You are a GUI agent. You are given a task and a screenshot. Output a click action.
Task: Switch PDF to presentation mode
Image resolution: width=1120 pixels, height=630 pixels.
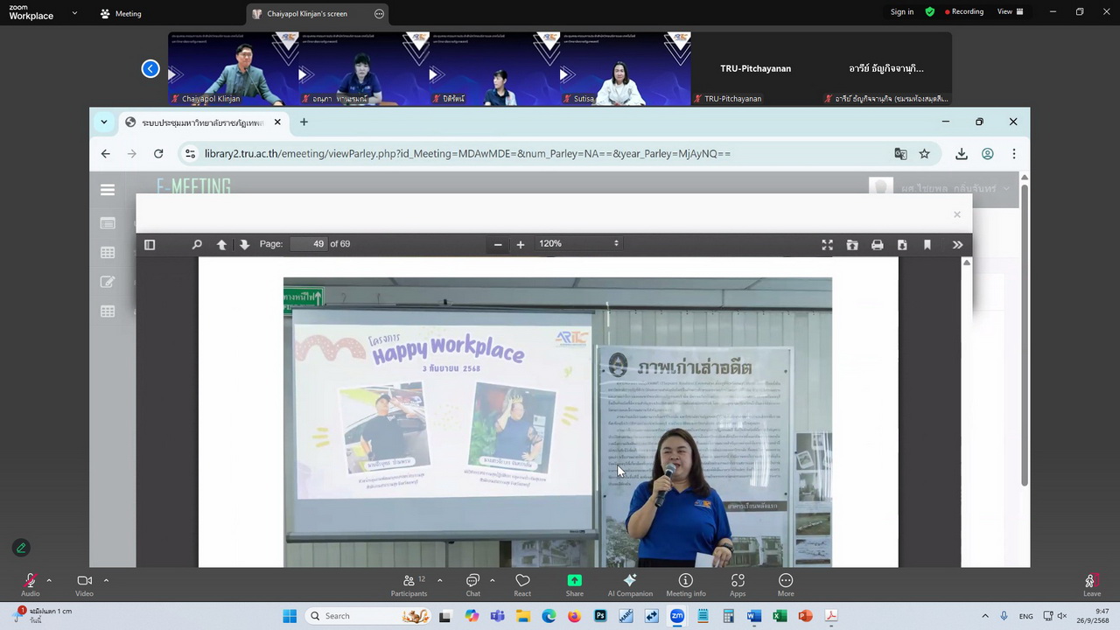pyautogui.click(x=827, y=245)
